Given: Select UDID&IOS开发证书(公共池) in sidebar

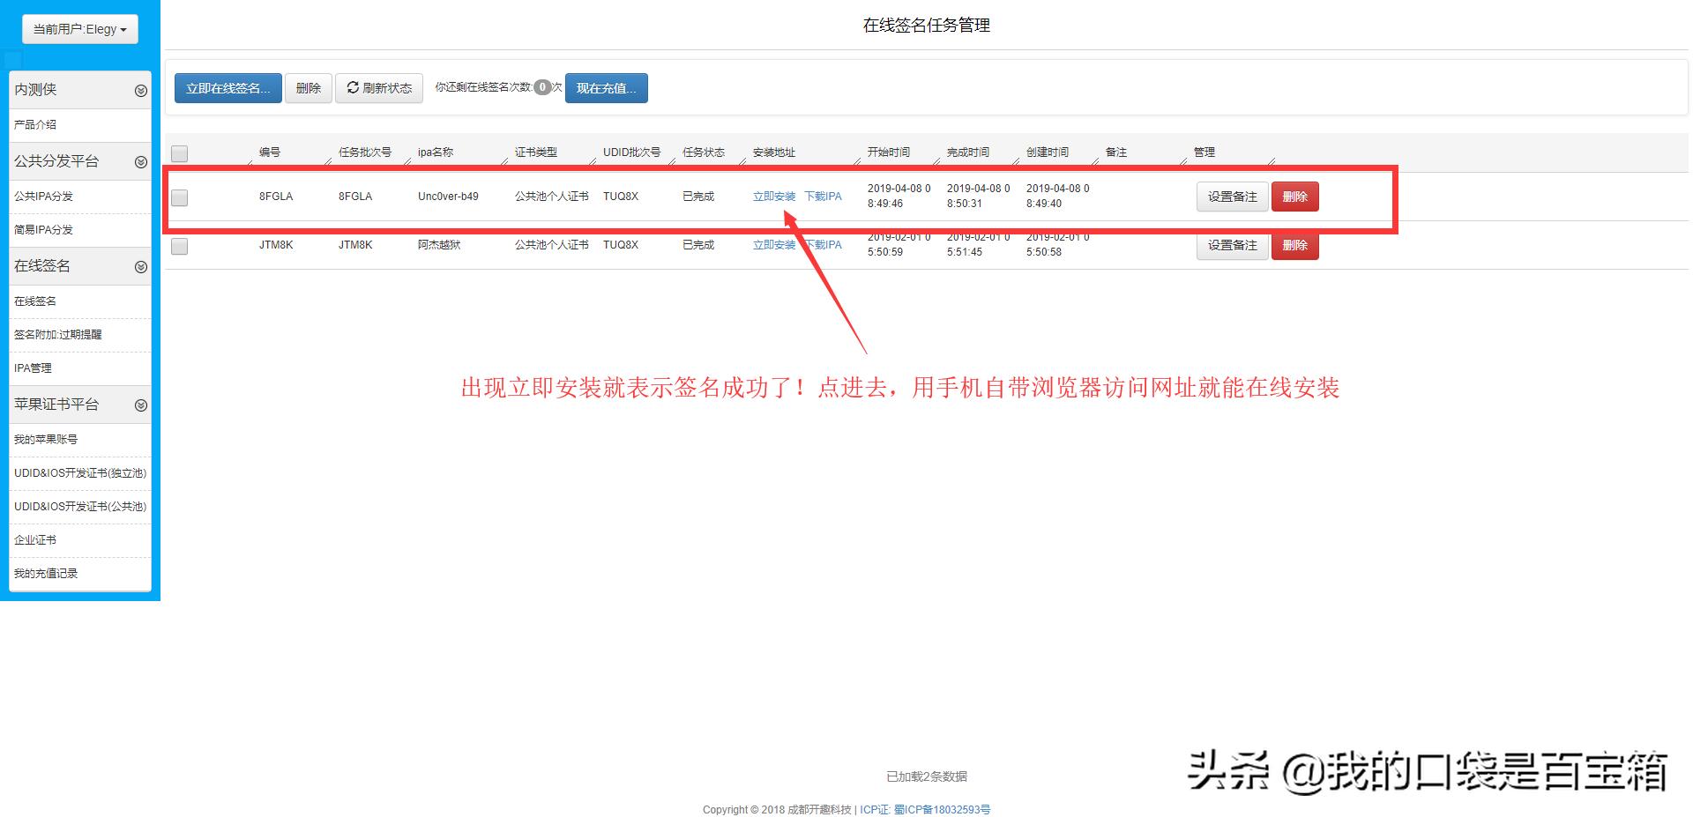Looking at the screenshot, I should [x=80, y=506].
